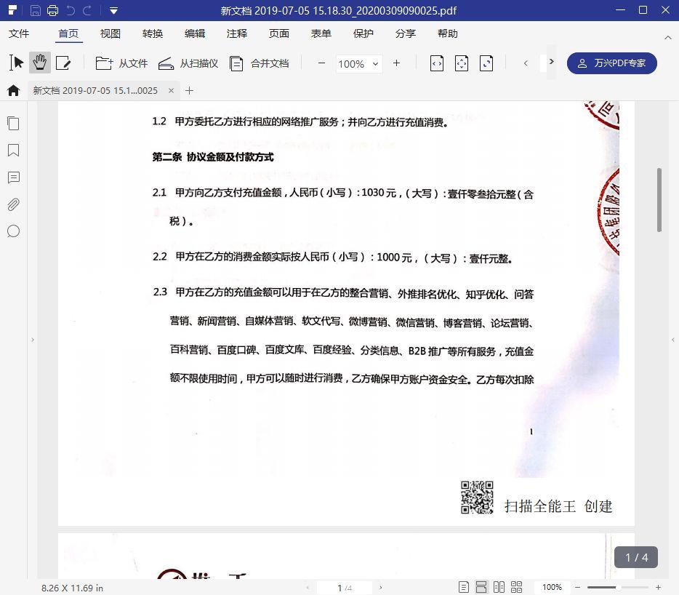Toggle the thumbnail grid view mode
679x595 pixels.
pyautogui.click(x=517, y=587)
